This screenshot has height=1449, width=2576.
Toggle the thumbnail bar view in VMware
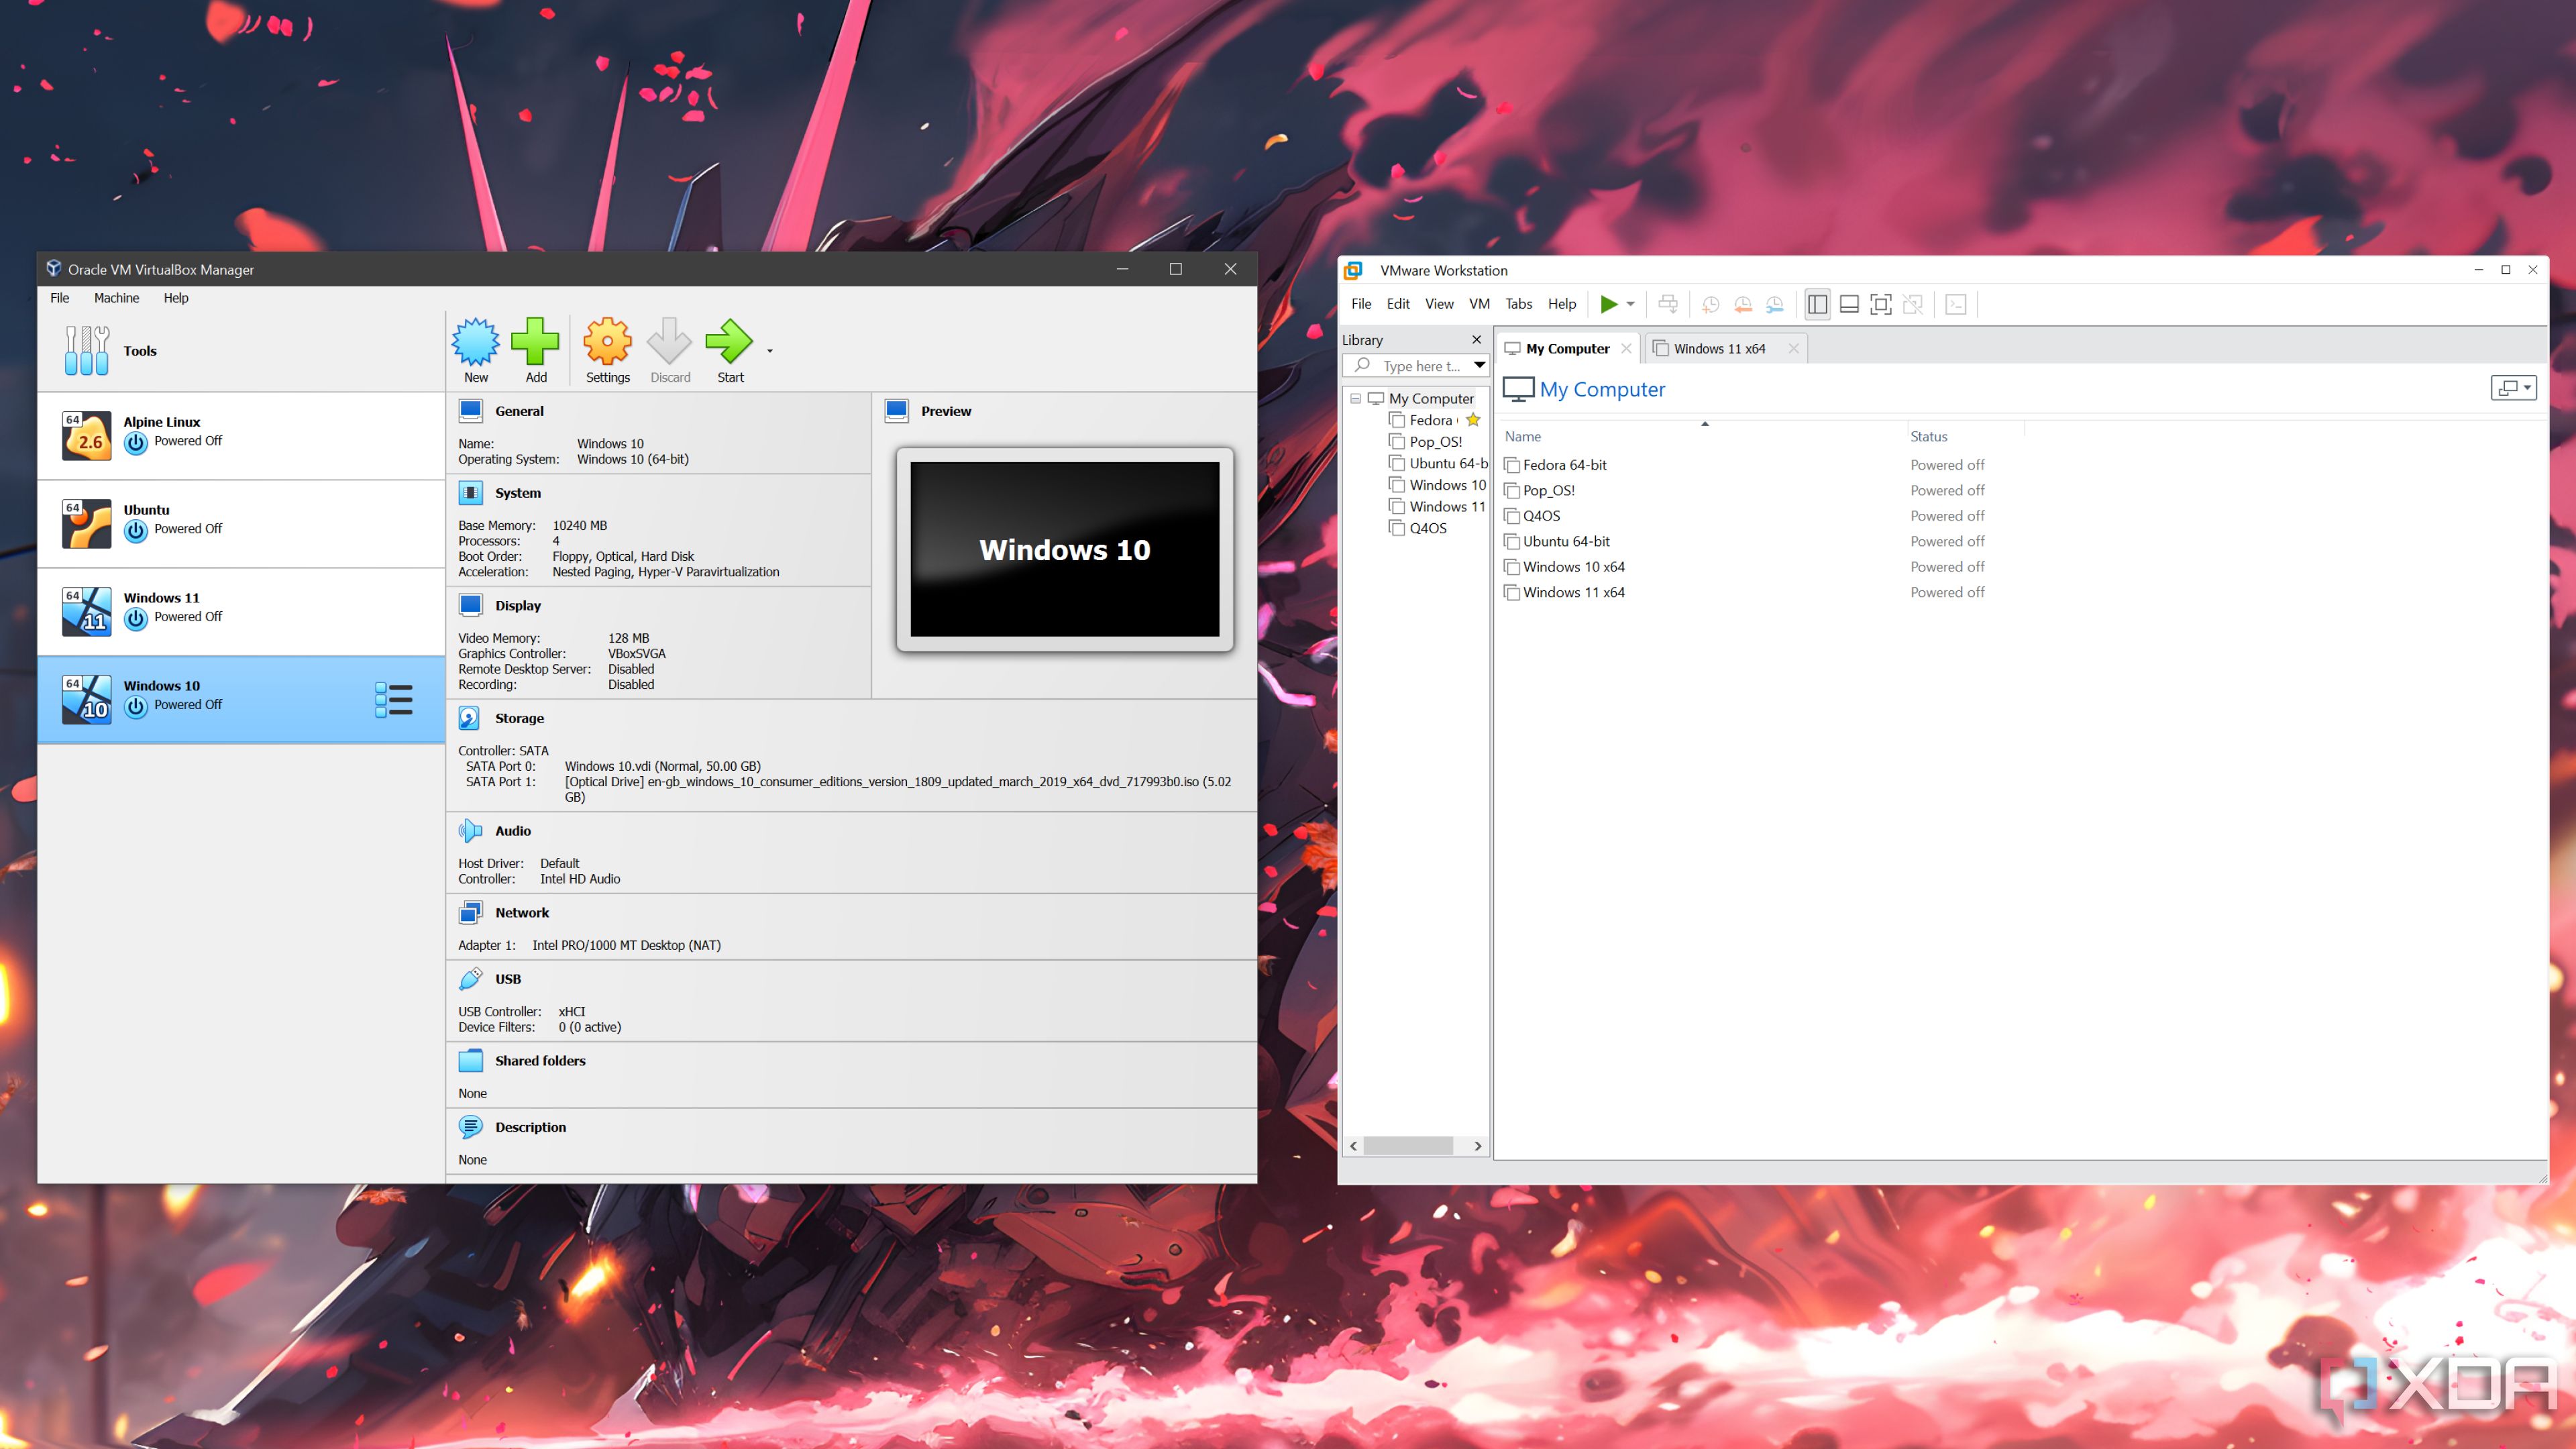click(1849, 304)
